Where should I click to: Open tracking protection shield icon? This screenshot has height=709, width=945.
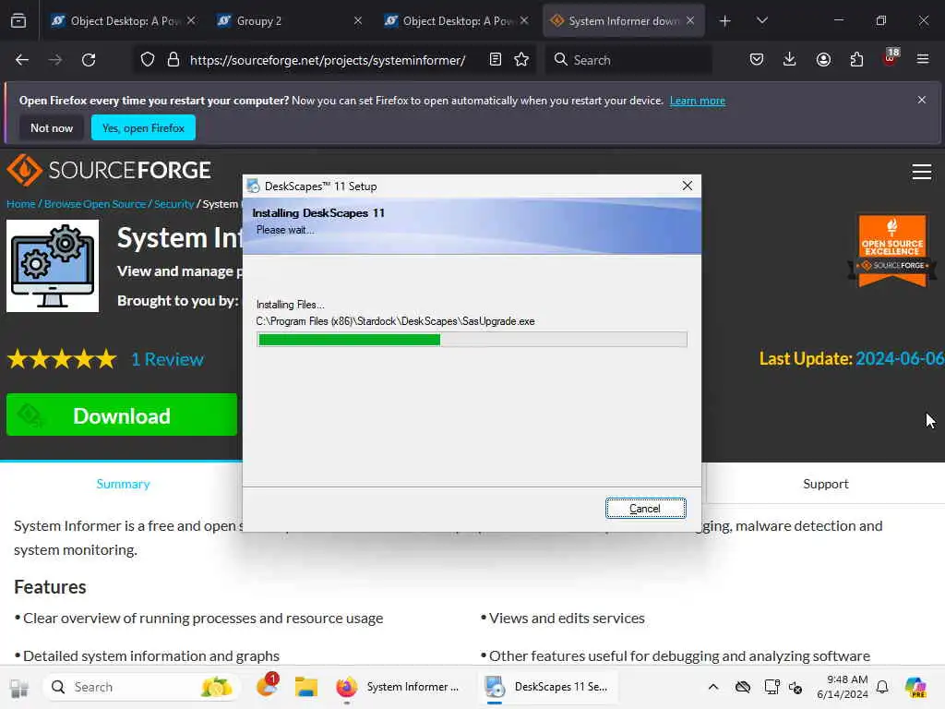(148, 60)
